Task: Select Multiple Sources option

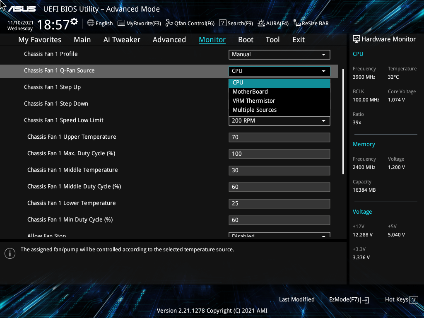Action: [x=279, y=110]
